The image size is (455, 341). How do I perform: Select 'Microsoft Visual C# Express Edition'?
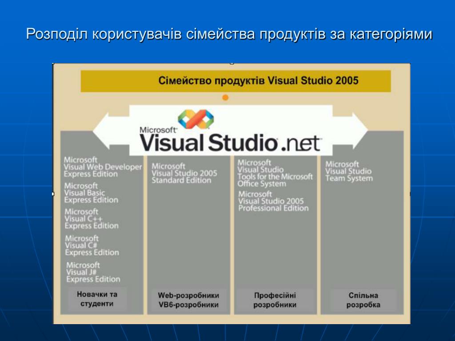tap(92, 246)
